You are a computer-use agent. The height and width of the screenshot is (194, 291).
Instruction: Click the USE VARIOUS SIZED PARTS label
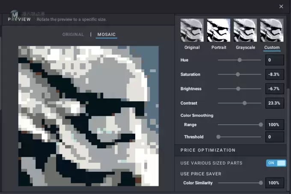pyautogui.click(x=211, y=163)
